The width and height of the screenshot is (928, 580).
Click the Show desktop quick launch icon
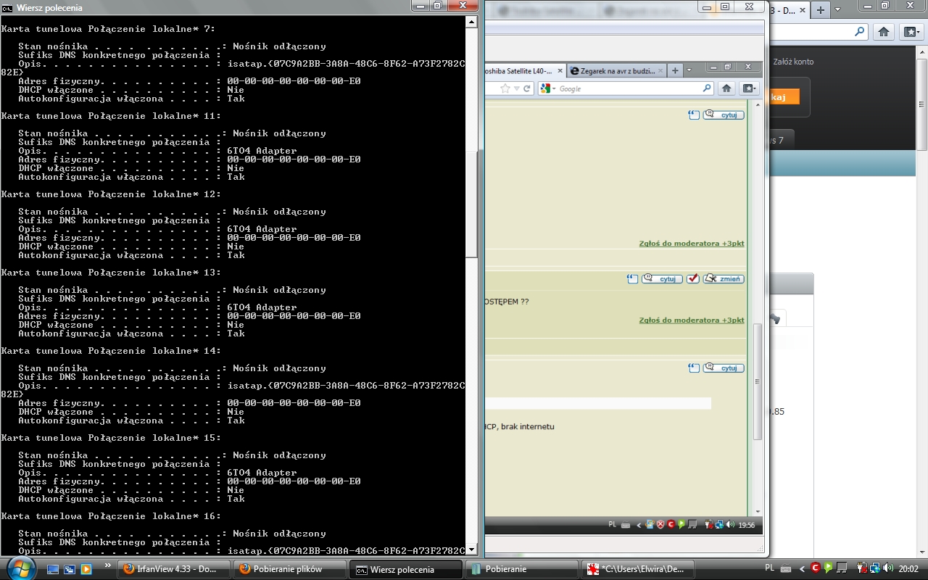(x=54, y=569)
